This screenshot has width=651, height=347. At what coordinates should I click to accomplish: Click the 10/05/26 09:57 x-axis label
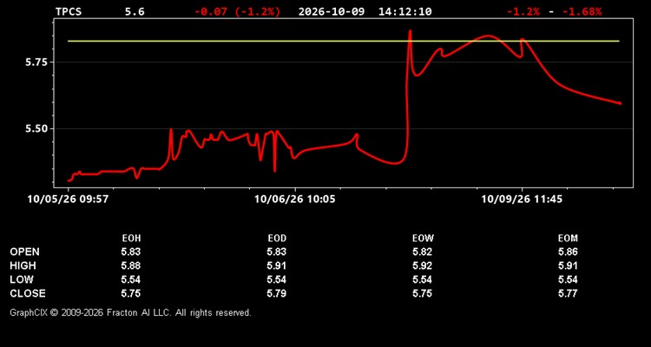(68, 200)
